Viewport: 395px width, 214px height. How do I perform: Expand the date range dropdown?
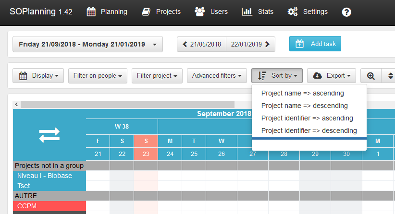click(87, 44)
